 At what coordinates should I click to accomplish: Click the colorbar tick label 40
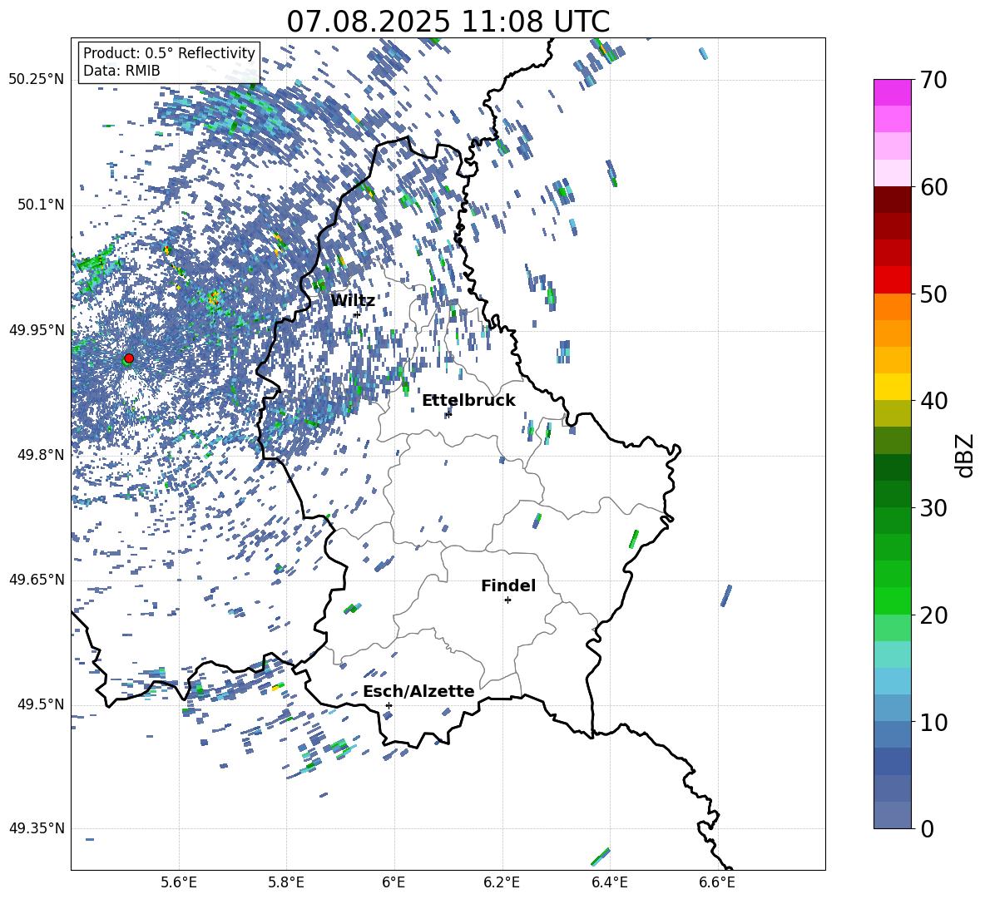click(934, 401)
